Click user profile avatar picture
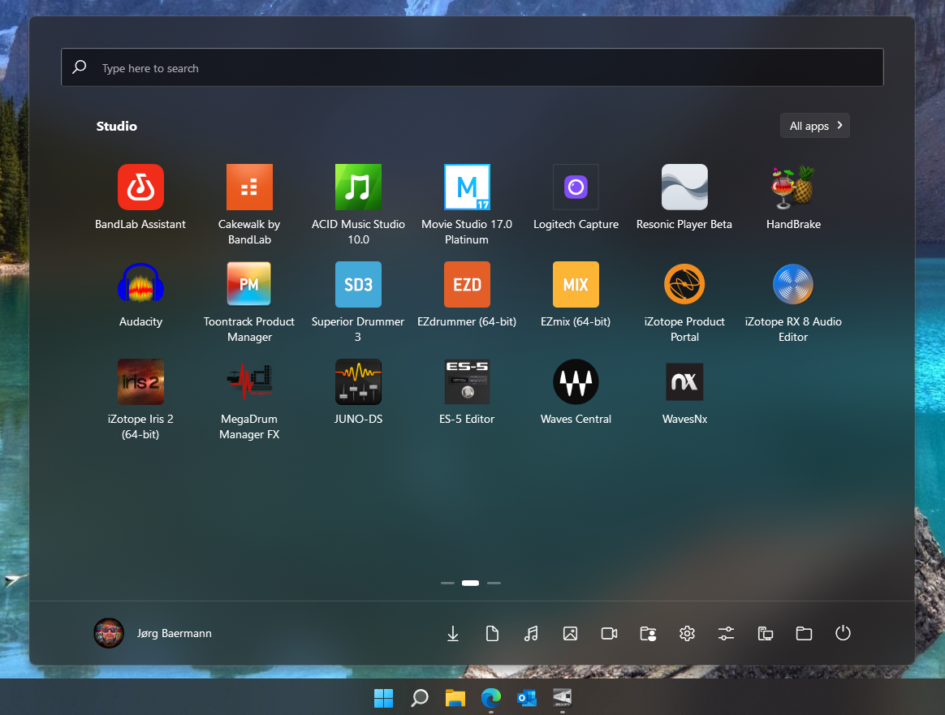945x715 pixels. (109, 633)
